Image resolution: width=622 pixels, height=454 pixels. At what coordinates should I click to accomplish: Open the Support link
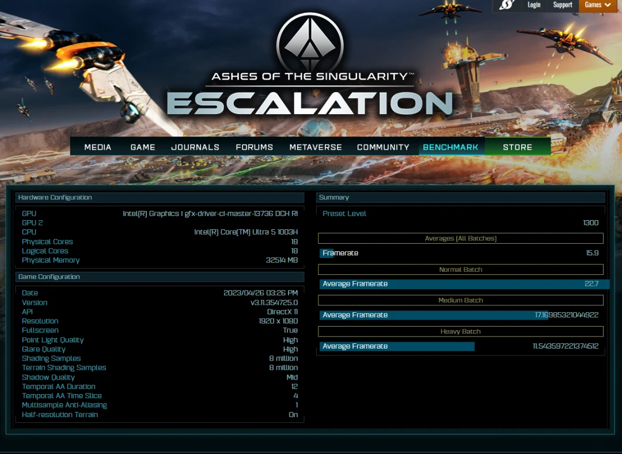click(563, 5)
